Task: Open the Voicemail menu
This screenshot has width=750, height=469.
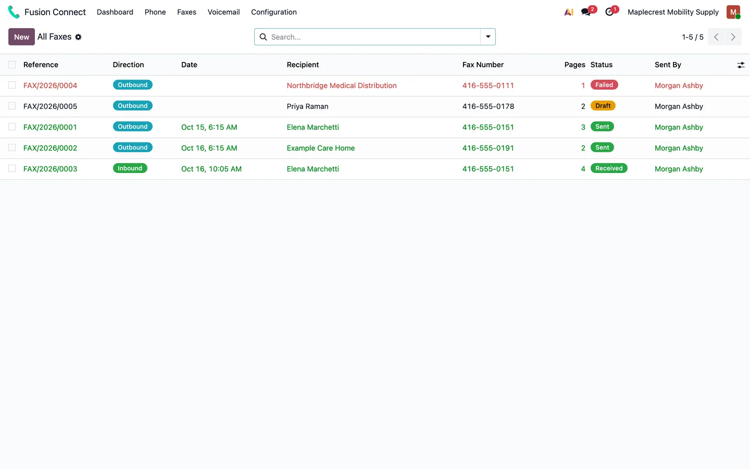Action: coord(224,12)
